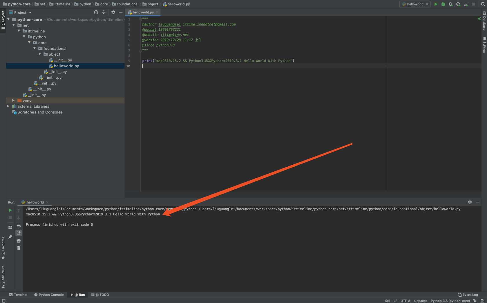Open the 6: TODO tab

tap(100, 295)
